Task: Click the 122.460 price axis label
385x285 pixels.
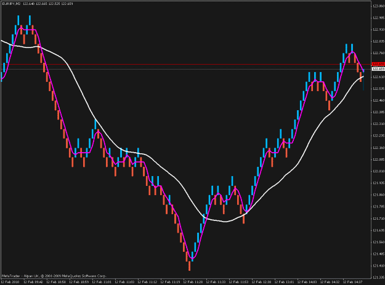Action: 378,100
